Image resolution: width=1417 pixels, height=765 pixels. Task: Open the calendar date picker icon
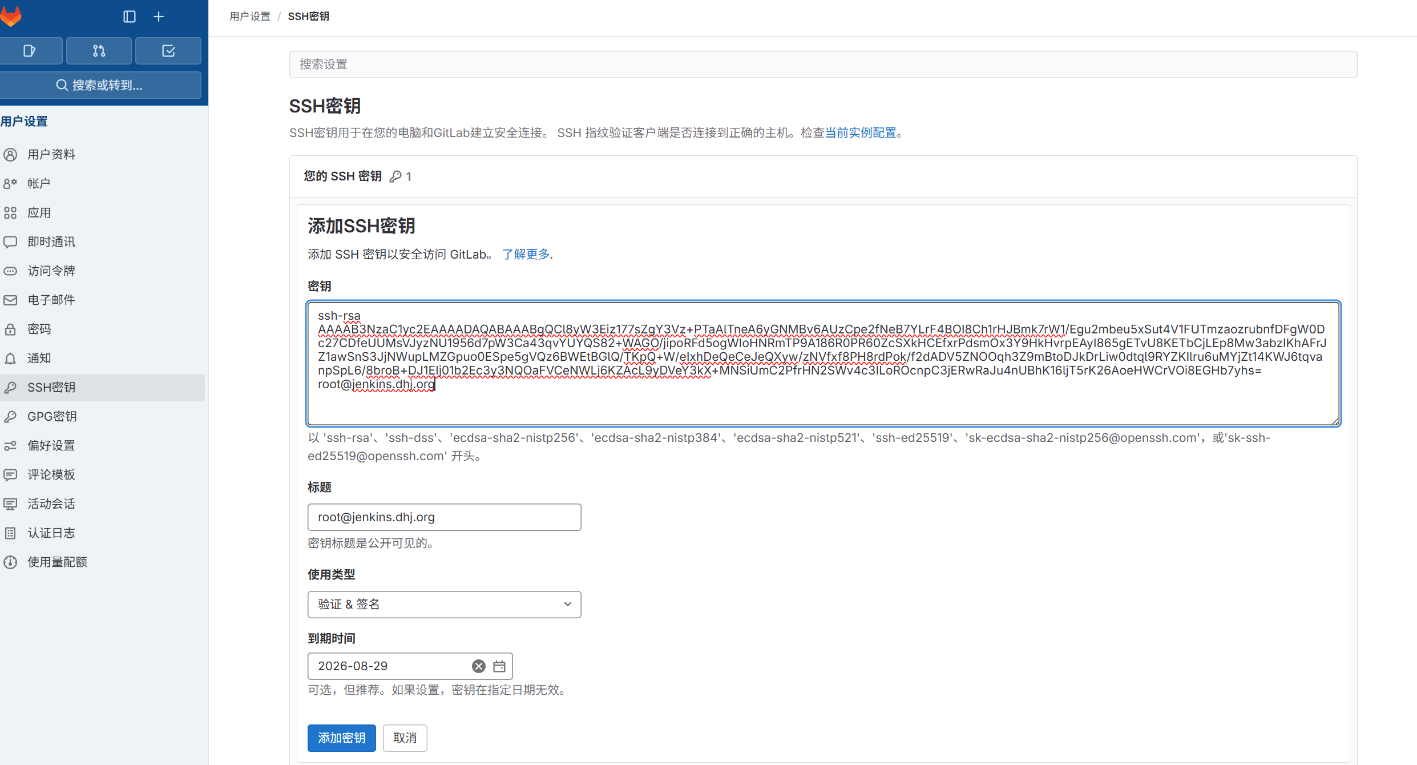[x=499, y=666]
